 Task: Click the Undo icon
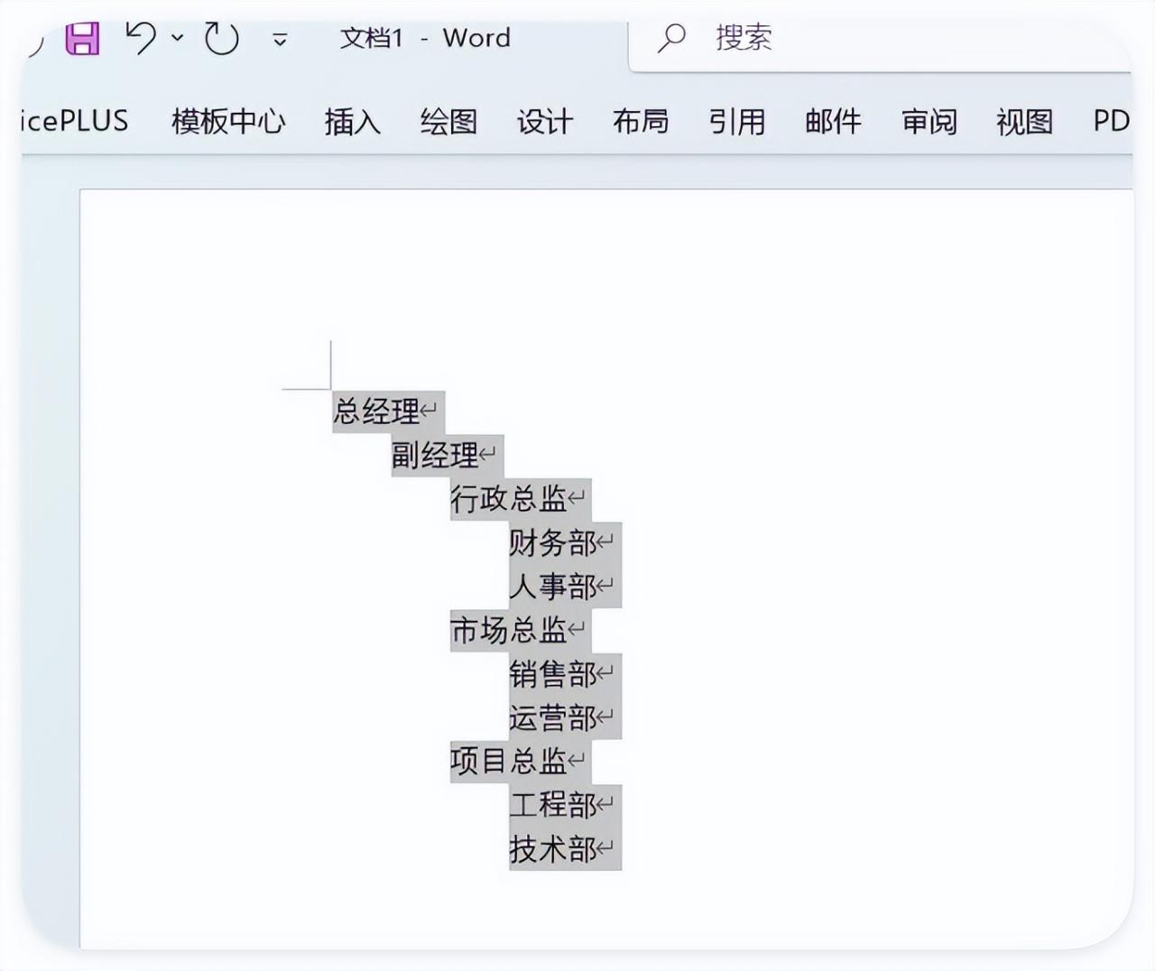click(x=143, y=38)
